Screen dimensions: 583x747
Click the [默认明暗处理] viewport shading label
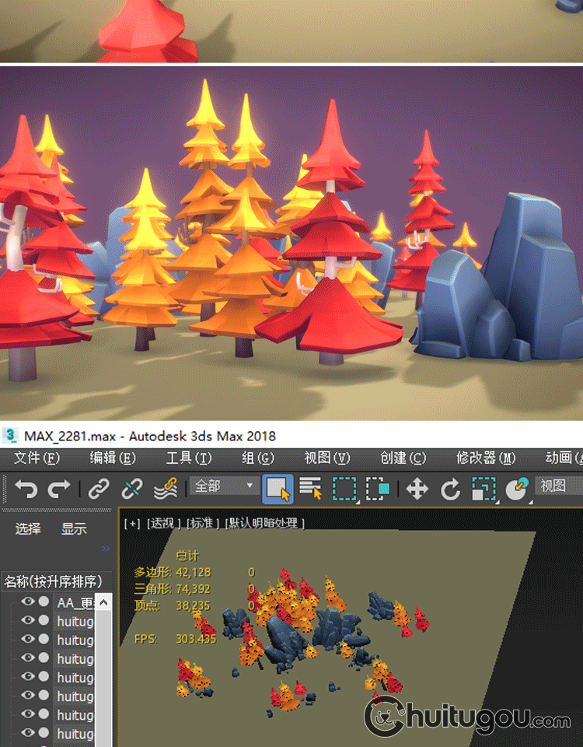[x=264, y=523]
